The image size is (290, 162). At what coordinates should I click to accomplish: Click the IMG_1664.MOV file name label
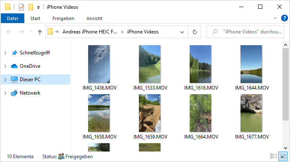pos(201,137)
